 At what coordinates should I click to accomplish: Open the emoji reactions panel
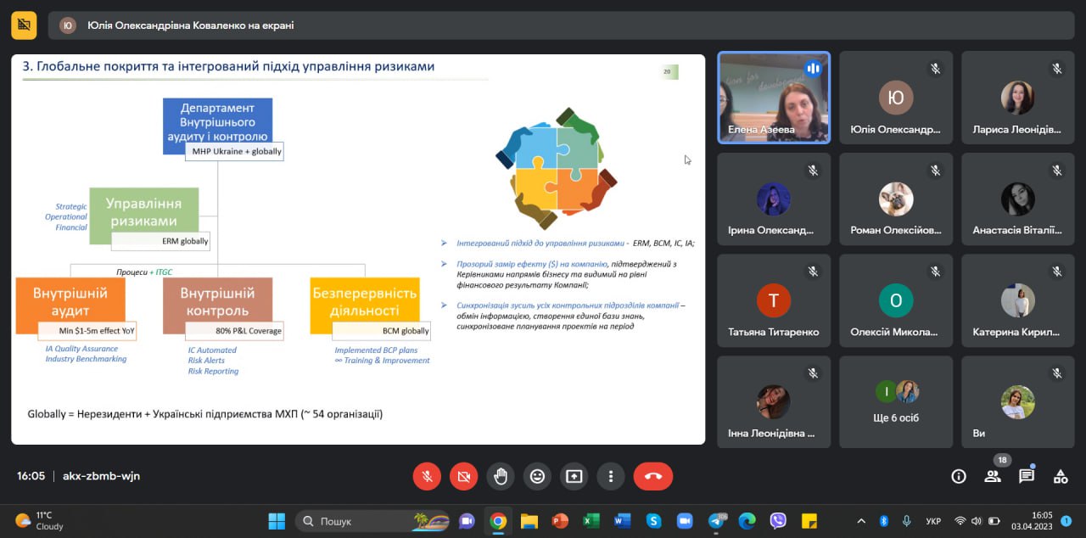[537, 476]
